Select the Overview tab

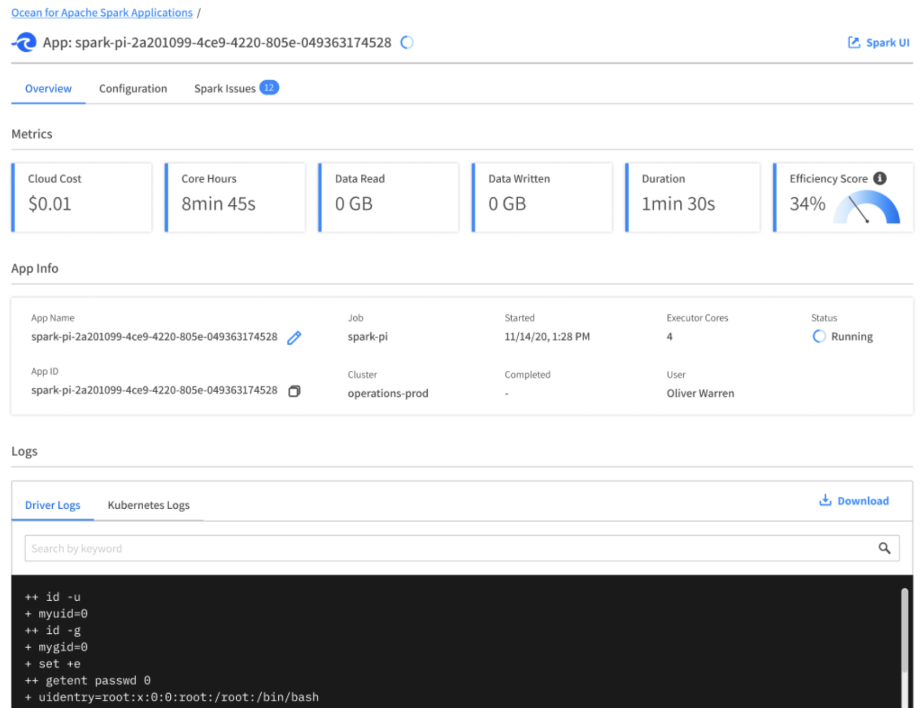[x=48, y=89]
